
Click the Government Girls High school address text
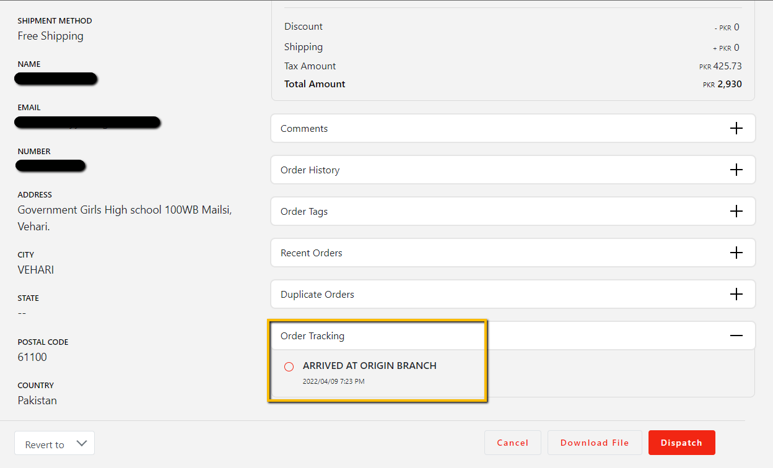[124, 210]
